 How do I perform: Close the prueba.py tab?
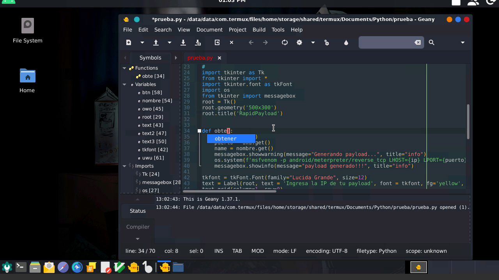click(x=219, y=58)
